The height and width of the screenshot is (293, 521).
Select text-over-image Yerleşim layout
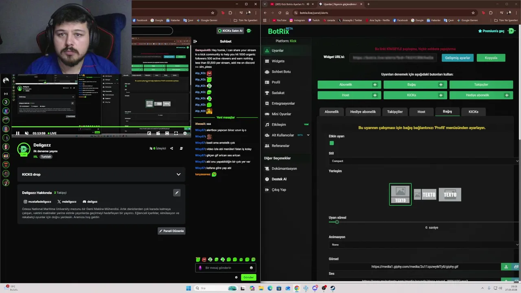click(450, 195)
